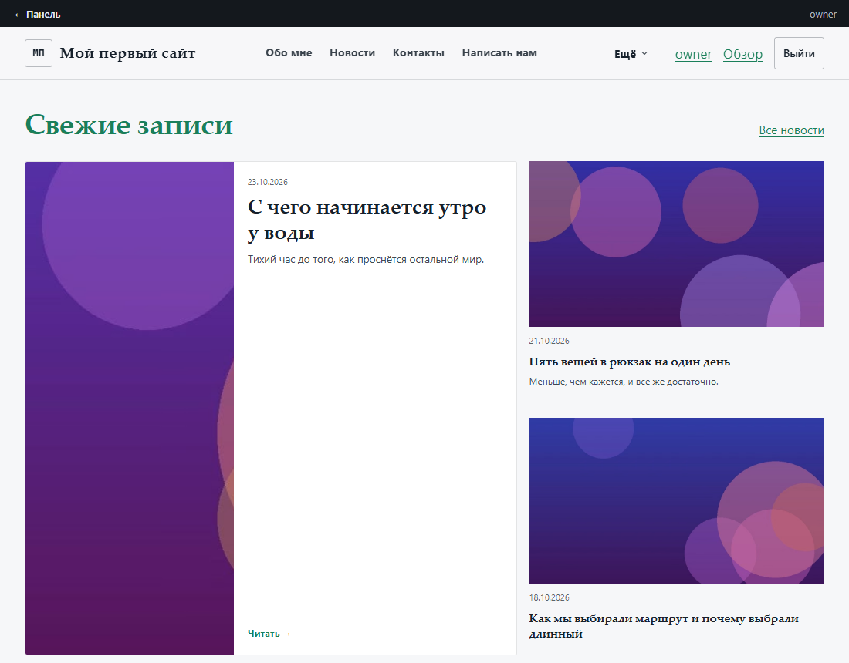Click the Выйти button
Screen dimensions: 849x663
pos(799,53)
